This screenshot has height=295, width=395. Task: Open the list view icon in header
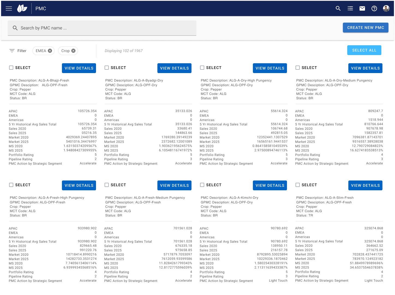coord(350,8)
